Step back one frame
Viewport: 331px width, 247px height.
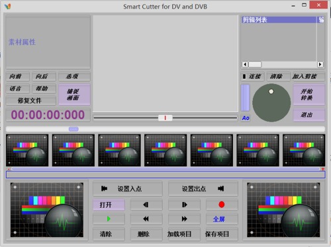(146, 205)
